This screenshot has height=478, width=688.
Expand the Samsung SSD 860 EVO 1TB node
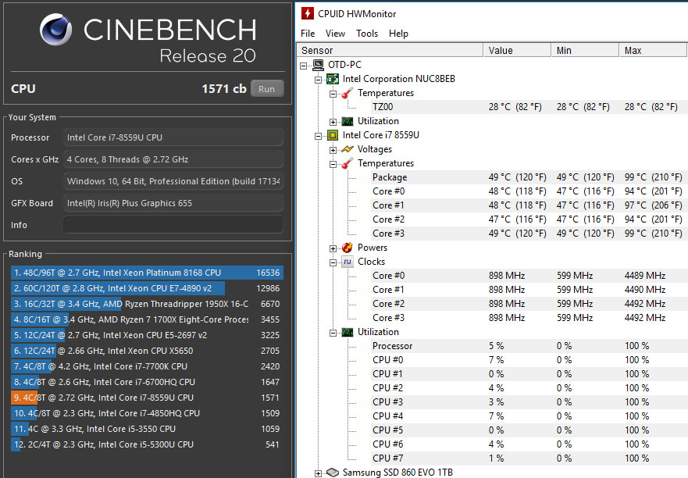[x=318, y=473]
